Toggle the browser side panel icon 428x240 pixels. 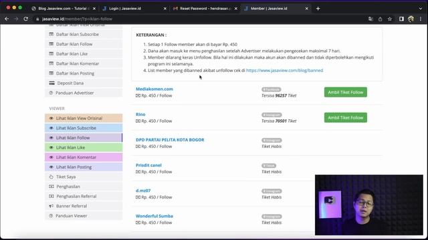[401, 19]
